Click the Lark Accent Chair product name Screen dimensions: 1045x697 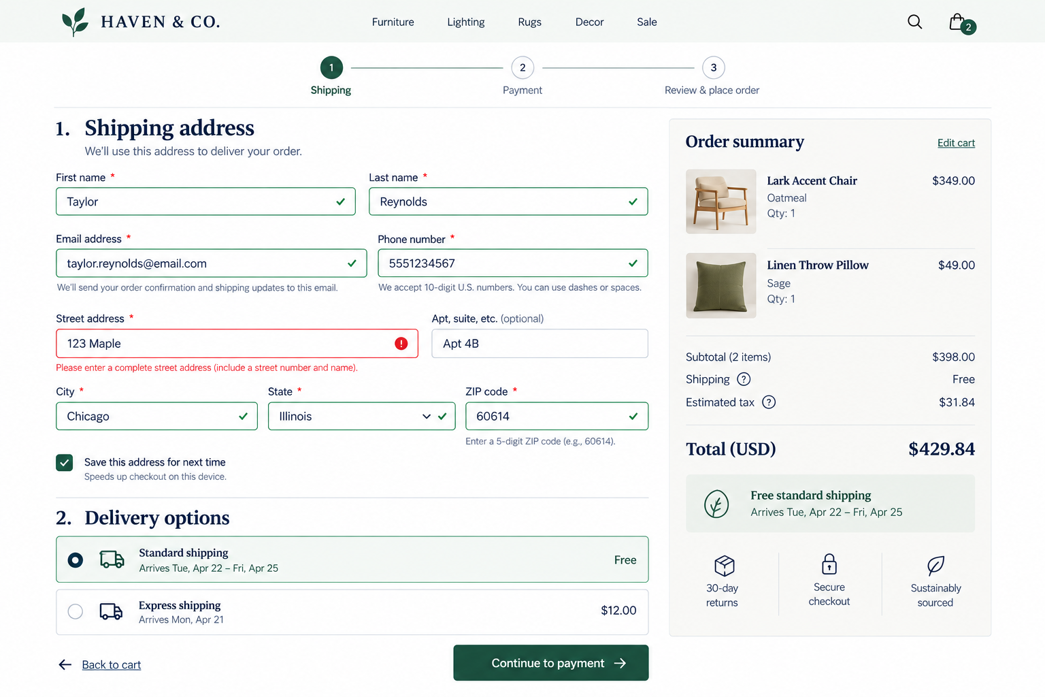click(812, 181)
